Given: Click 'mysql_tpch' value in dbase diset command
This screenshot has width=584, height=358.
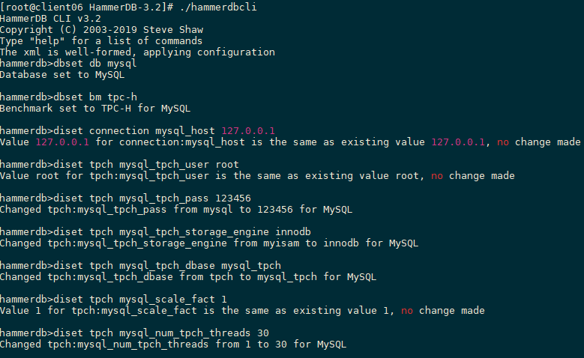Looking at the screenshot, I should (251, 266).
